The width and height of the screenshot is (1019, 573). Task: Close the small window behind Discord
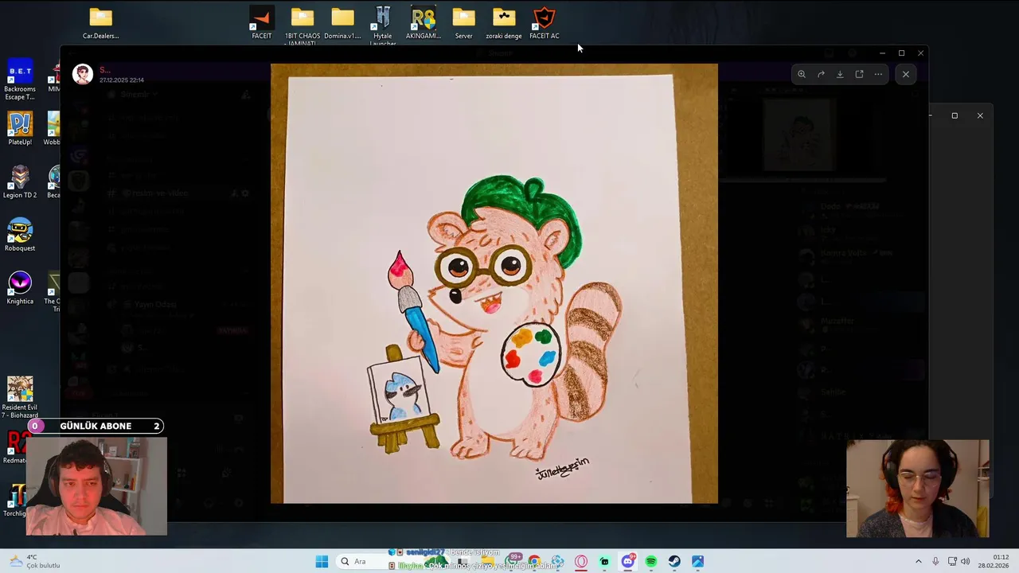pyautogui.click(x=980, y=115)
